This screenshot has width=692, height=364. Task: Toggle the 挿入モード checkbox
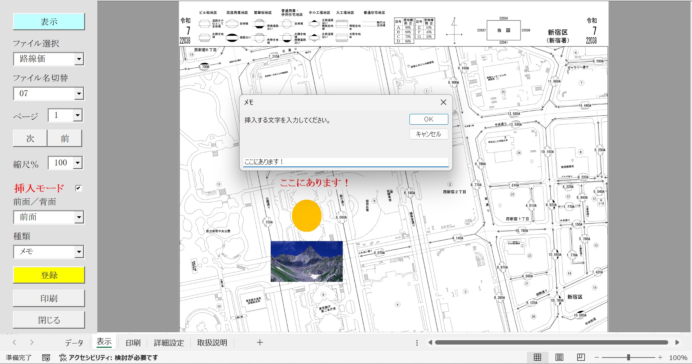point(78,188)
